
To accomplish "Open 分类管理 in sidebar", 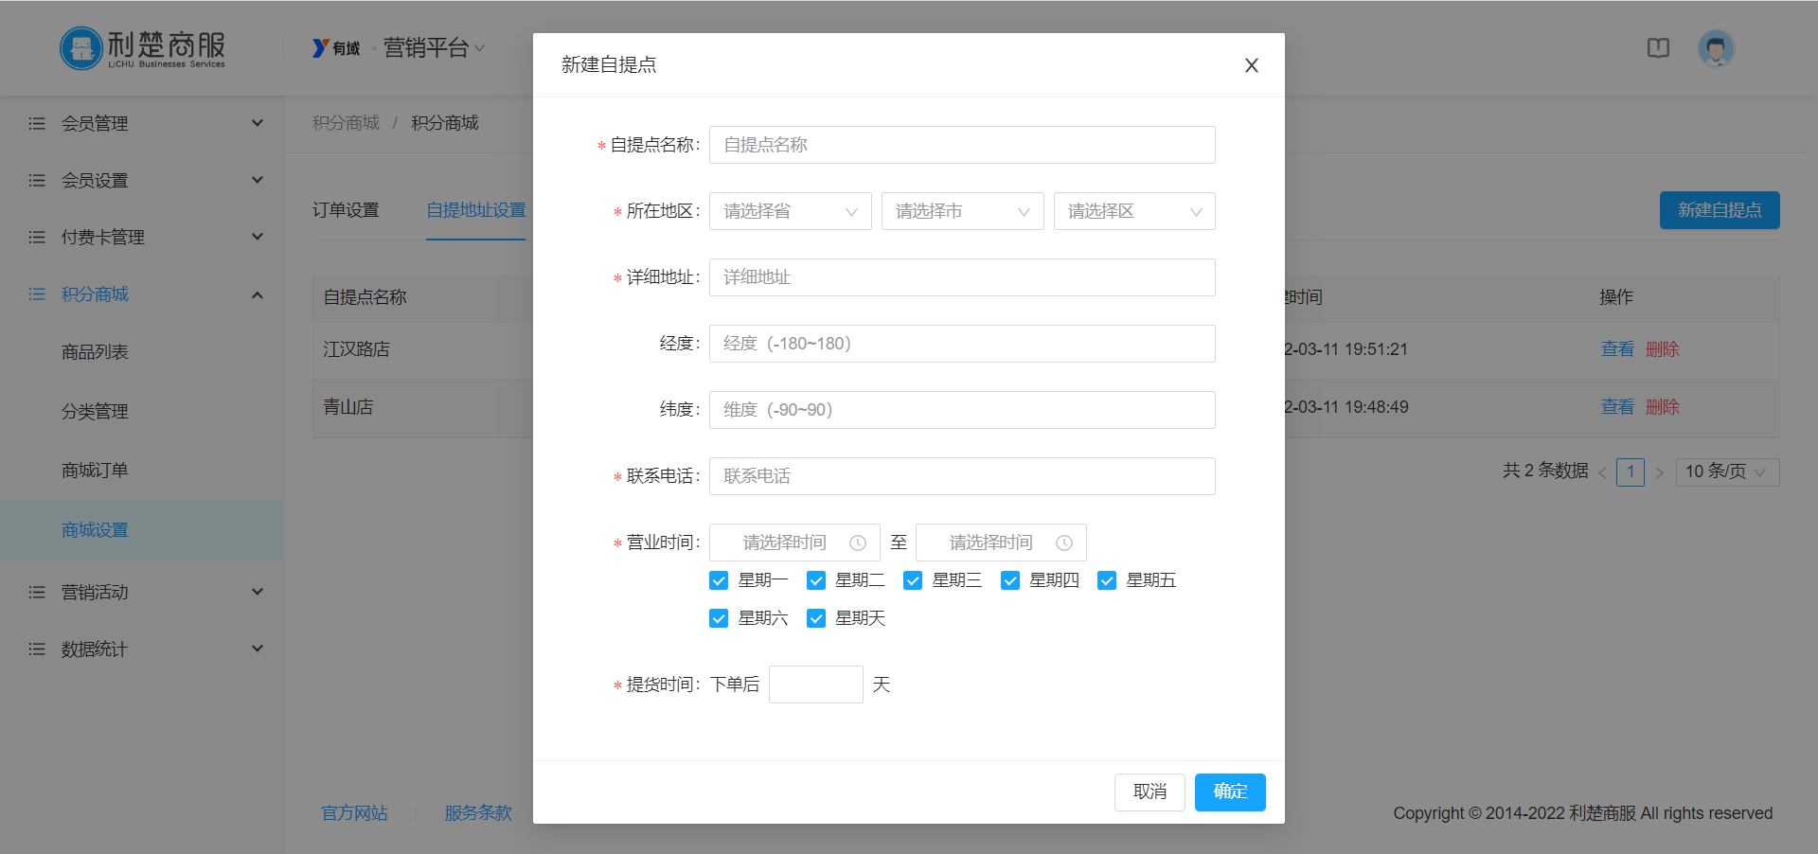I will coord(95,412).
